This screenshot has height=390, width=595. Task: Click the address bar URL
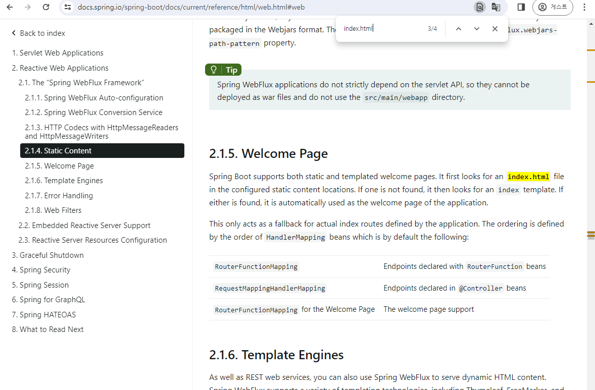tap(191, 7)
